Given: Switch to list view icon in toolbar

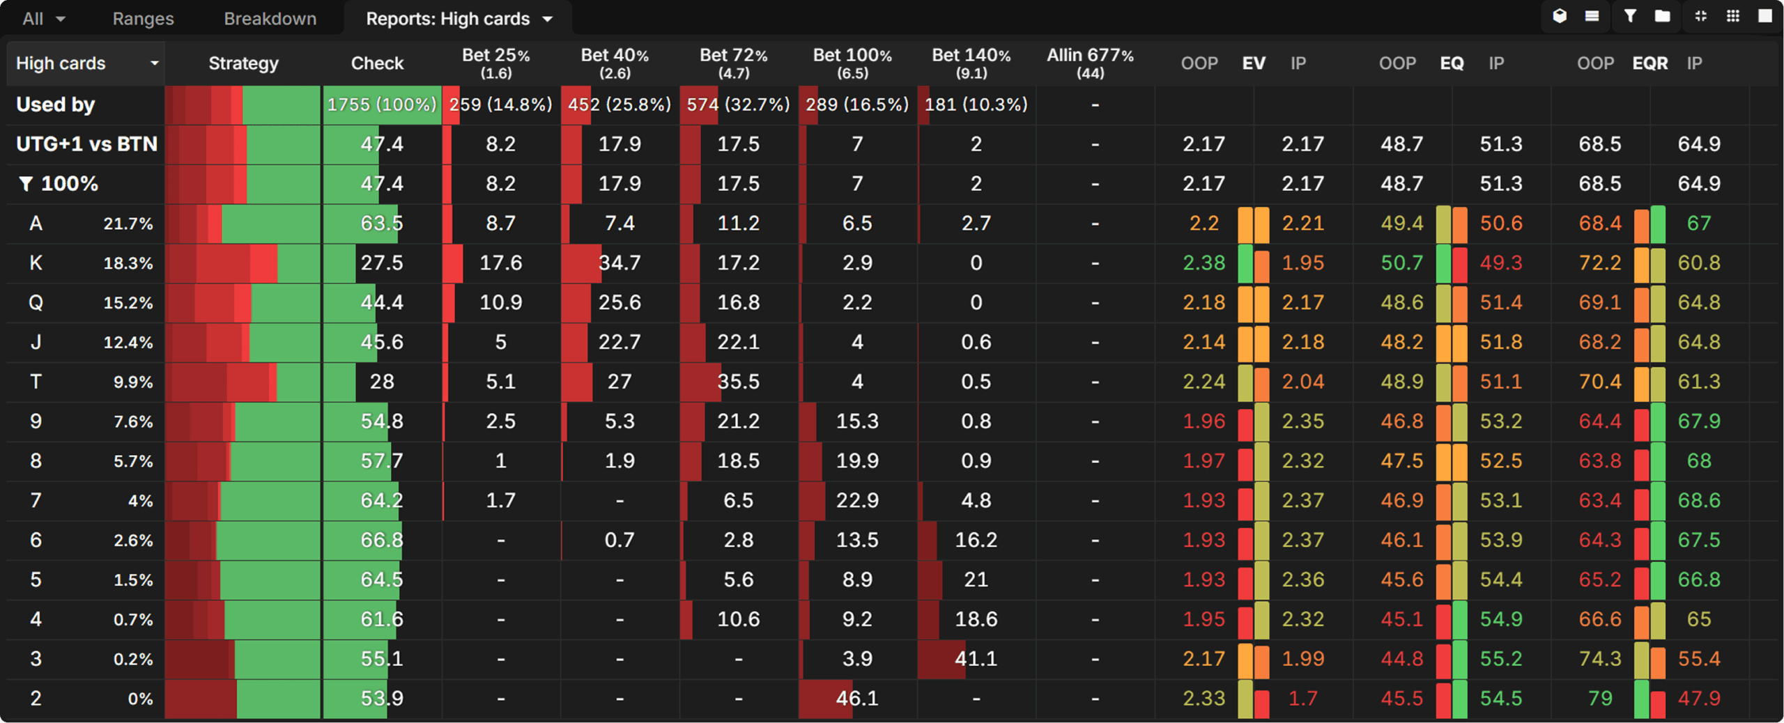Looking at the screenshot, I should tap(1593, 15).
